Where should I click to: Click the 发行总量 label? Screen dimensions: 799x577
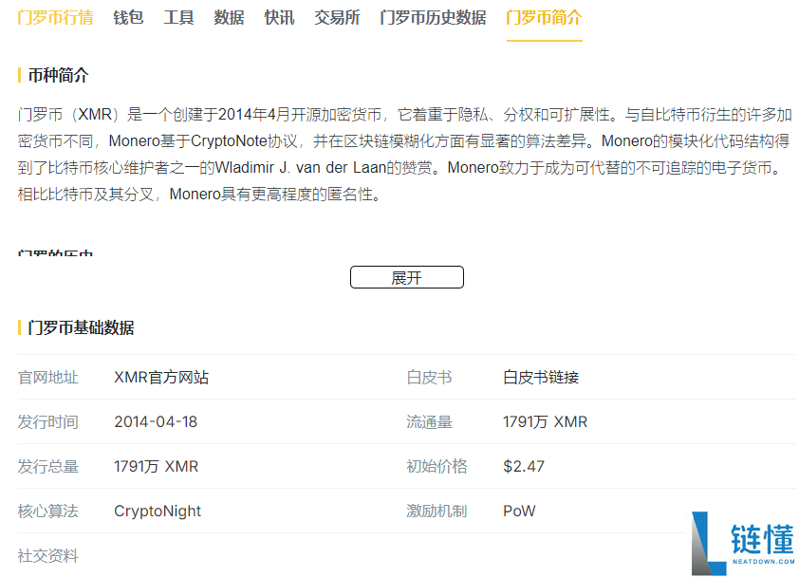pyautogui.click(x=47, y=466)
